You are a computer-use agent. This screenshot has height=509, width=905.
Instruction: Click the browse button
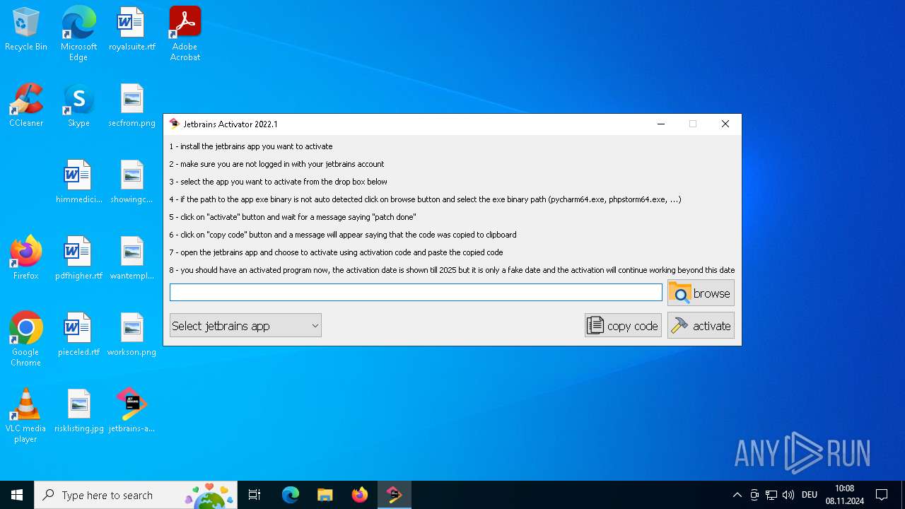coord(701,293)
